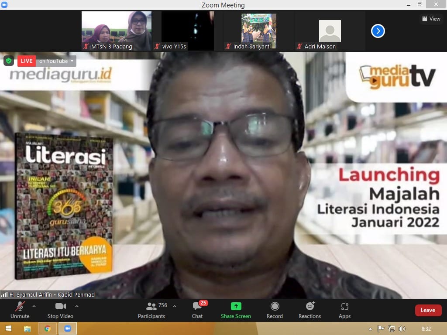Expand video options arrow beside Stop Video
Image resolution: width=447 pixels, height=335 pixels.
pyautogui.click(x=77, y=306)
